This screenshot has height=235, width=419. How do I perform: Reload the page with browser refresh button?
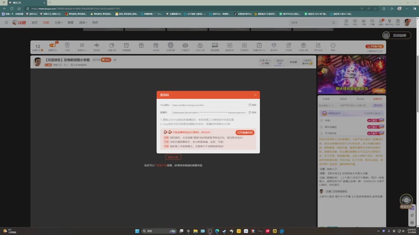12,8
